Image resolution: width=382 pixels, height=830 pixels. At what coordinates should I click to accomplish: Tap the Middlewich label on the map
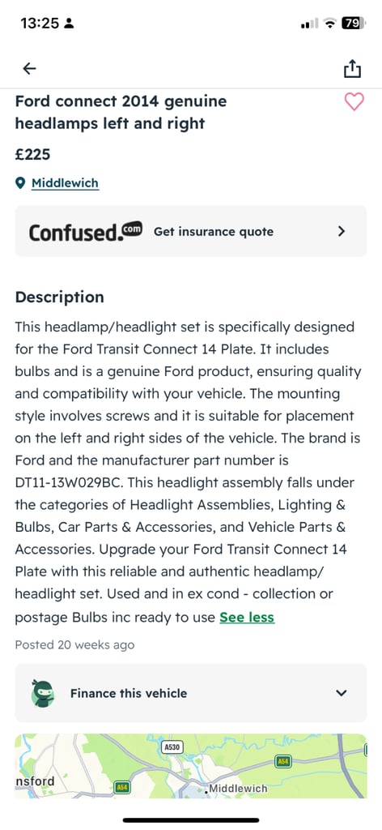tap(238, 789)
